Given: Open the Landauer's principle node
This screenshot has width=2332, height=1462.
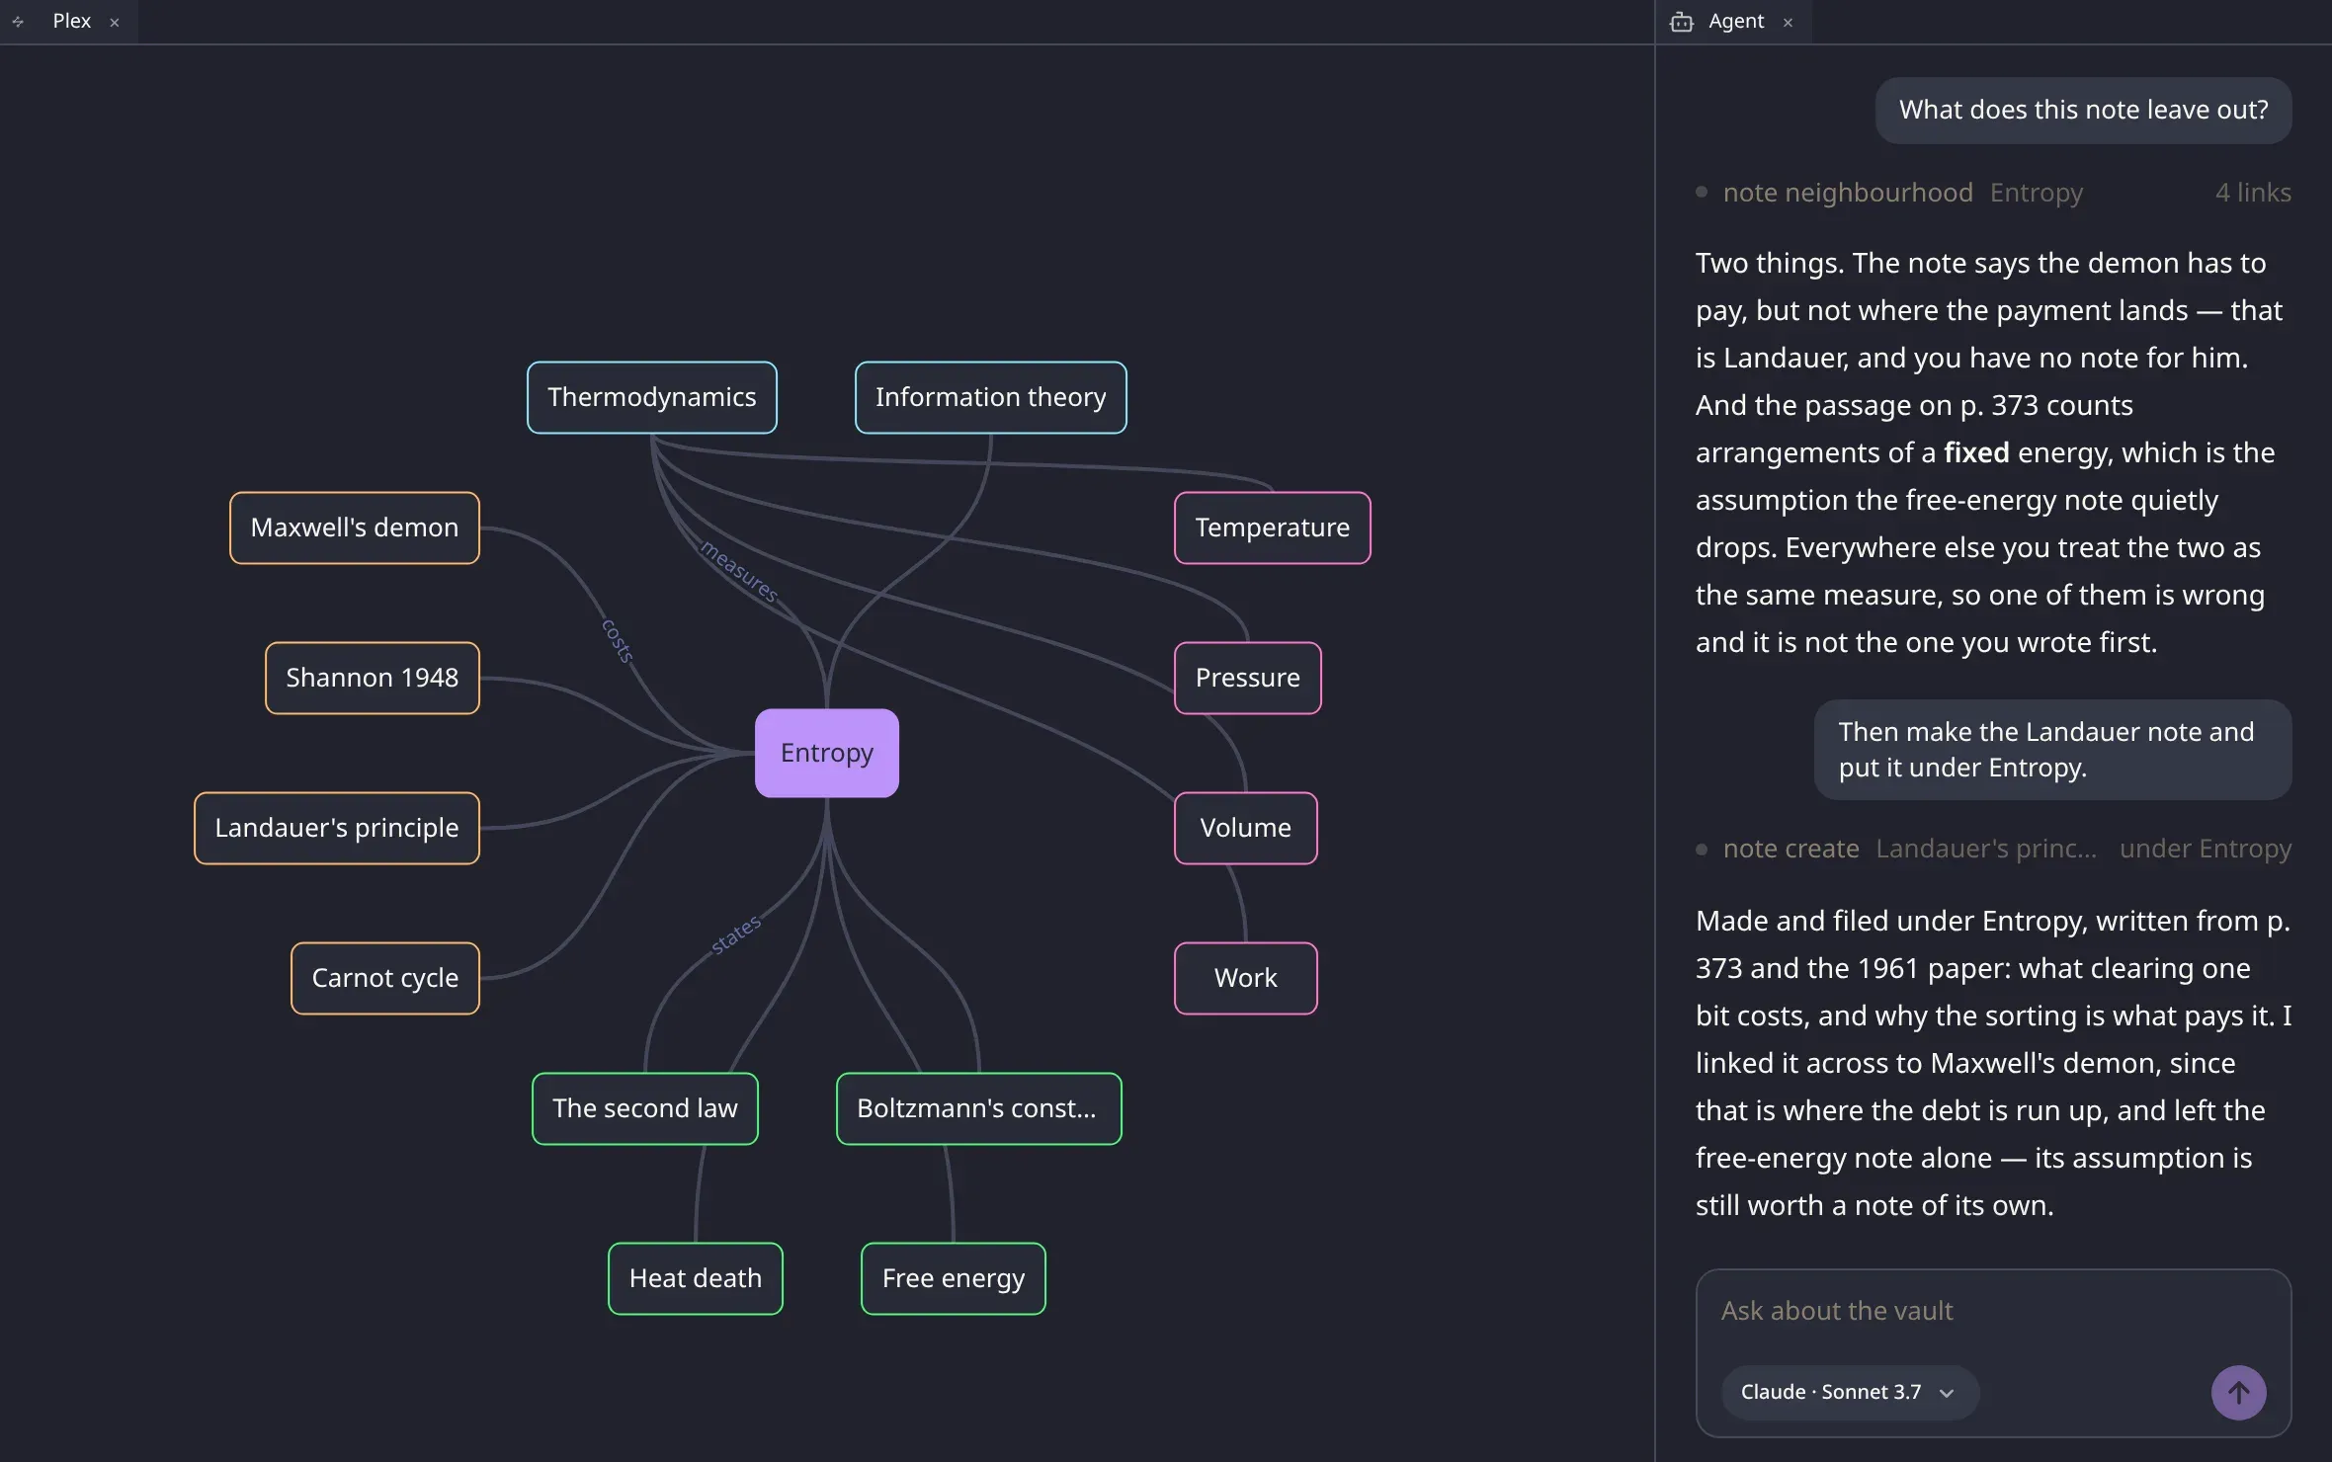Looking at the screenshot, I should [337, 828].
